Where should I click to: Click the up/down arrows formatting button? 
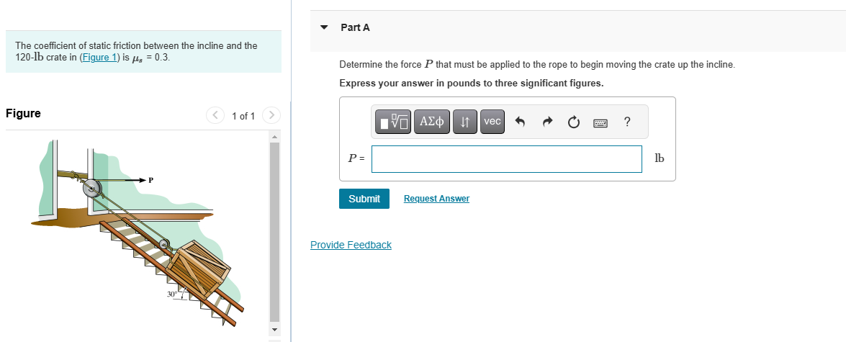pos(465,122)
